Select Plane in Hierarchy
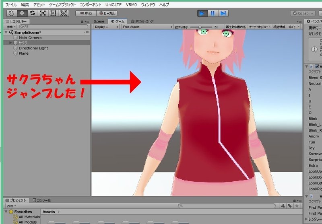The height and width of the screenshot is (224, 322). coord(47,53)
